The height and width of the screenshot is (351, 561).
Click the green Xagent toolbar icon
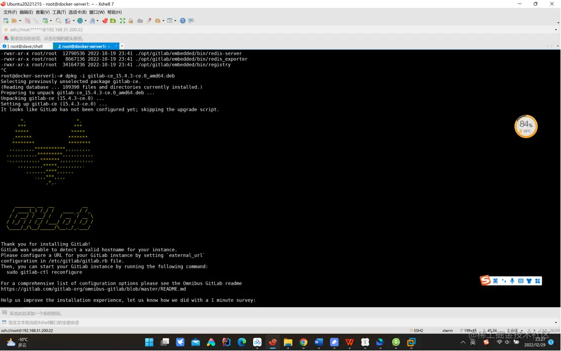pos(113,21)
